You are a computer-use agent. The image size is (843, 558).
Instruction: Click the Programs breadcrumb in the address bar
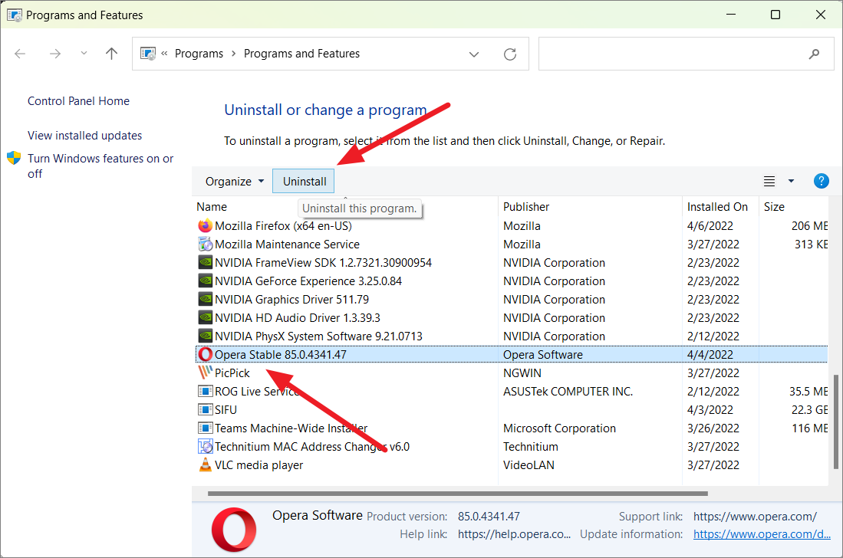199,53
